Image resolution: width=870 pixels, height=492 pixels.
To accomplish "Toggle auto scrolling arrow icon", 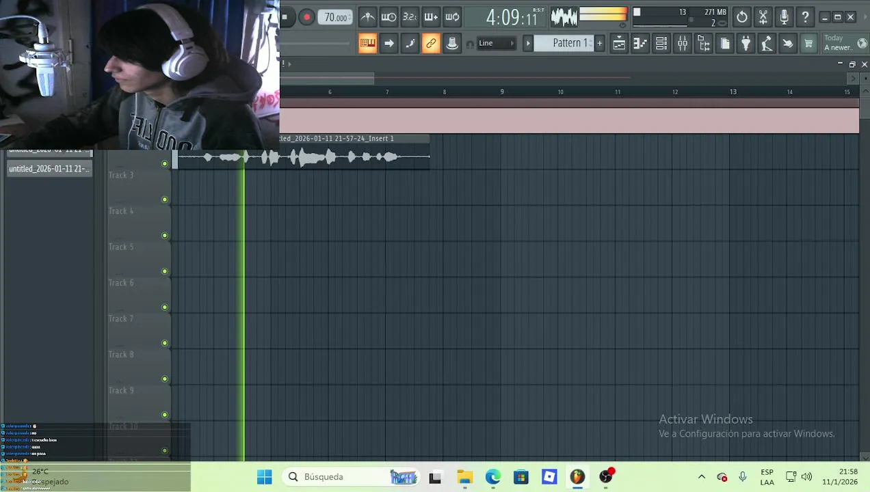I will click(388, 44).
